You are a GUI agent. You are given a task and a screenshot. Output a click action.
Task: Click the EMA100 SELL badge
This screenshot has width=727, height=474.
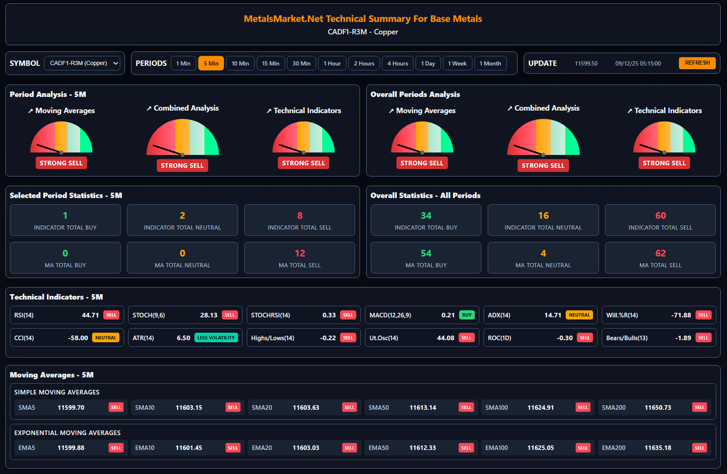point(583,447)
